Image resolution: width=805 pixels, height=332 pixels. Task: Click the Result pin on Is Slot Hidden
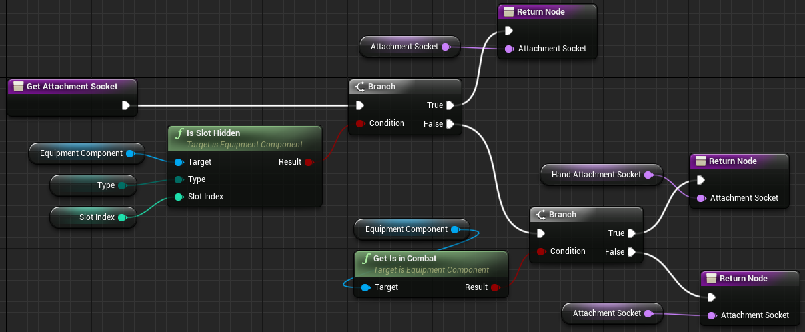pos(309,162)
